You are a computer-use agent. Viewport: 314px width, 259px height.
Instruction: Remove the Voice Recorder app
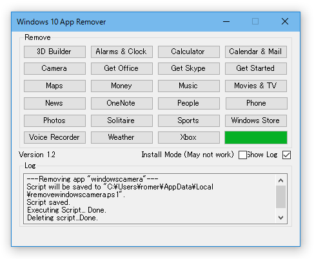[55, 137]
